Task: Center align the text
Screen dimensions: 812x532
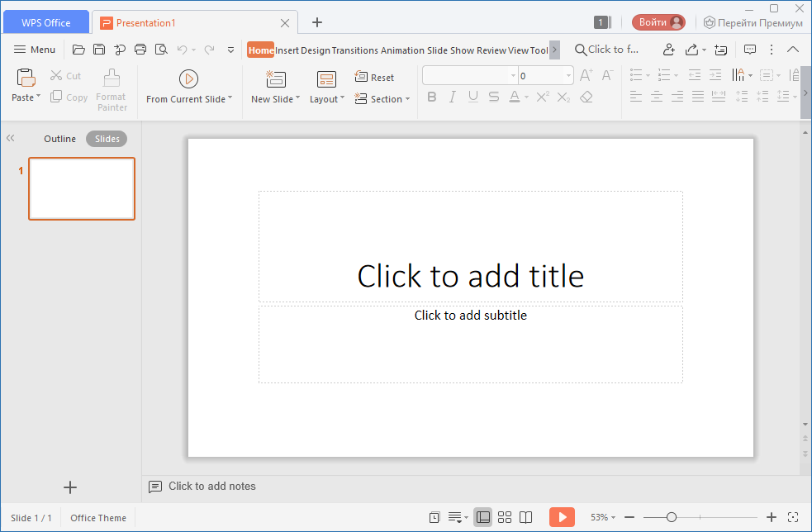Action: click(x=657, y=96)
